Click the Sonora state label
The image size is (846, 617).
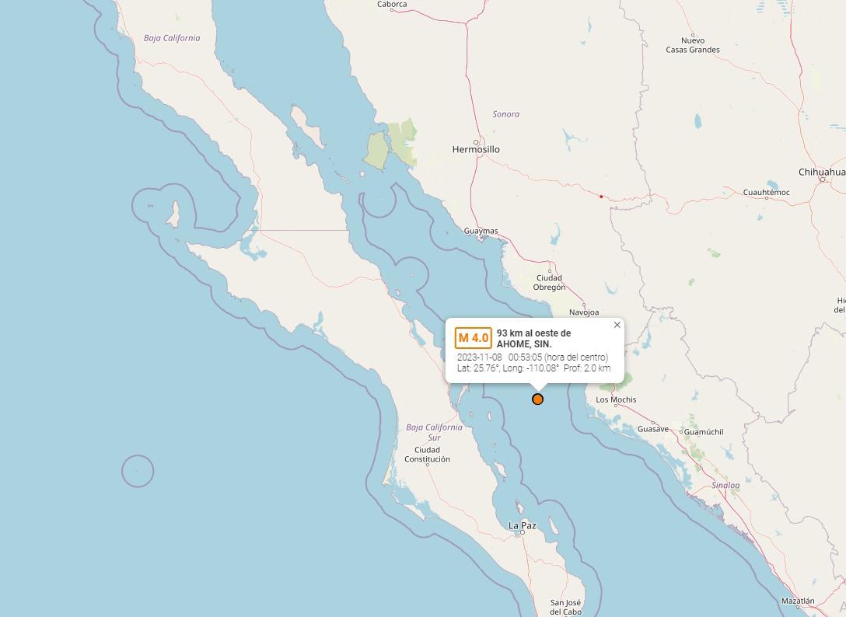coord(505,113)
